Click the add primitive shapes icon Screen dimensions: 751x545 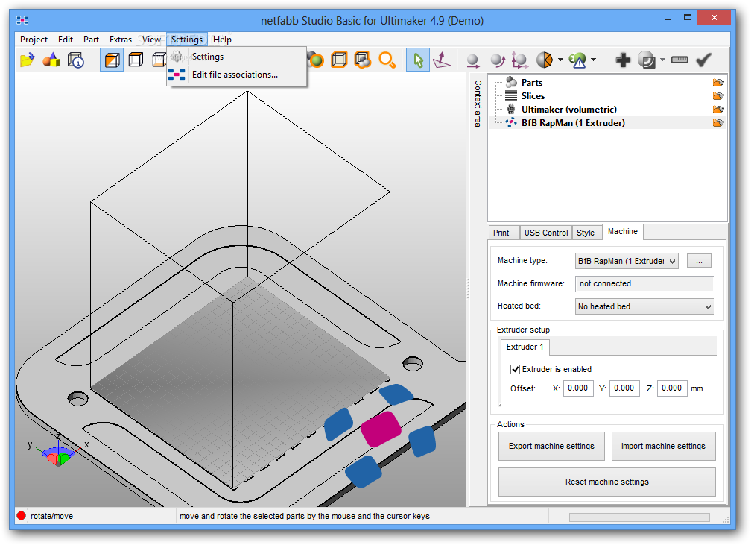pyautogui.click(x=51, y=60)
